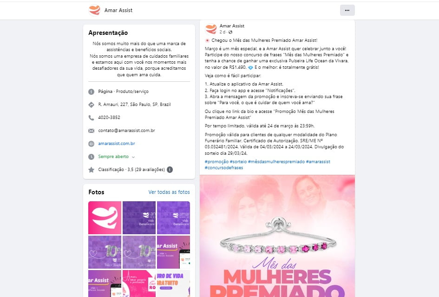Open amarassist.com.br website link
The height and width of the screenshot is (297, 439).
click(117, 144)
